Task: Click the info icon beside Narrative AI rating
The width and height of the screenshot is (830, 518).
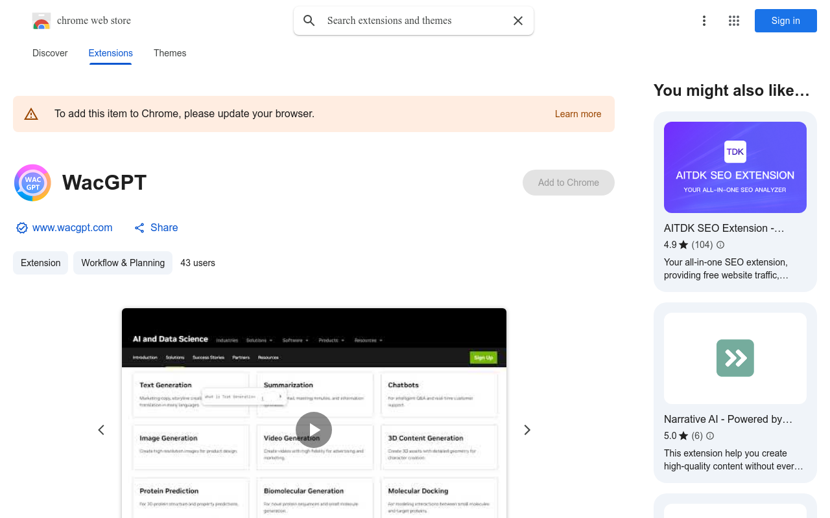Action: point(710,436)
